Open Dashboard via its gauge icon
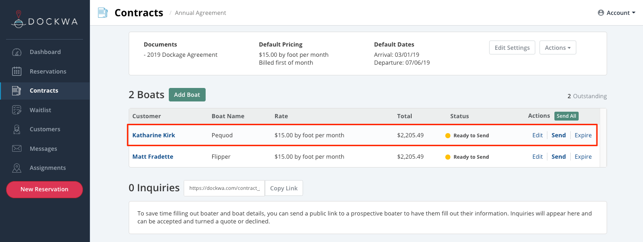Image resolution: width=643 pixels, height=242 pixels. [17, 52]
